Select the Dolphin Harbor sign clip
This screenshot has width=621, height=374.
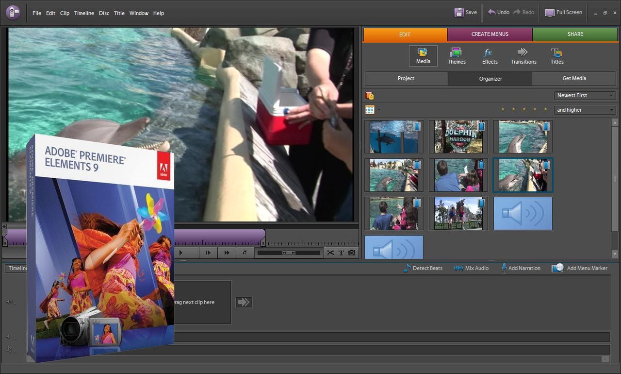click(458, 136)
